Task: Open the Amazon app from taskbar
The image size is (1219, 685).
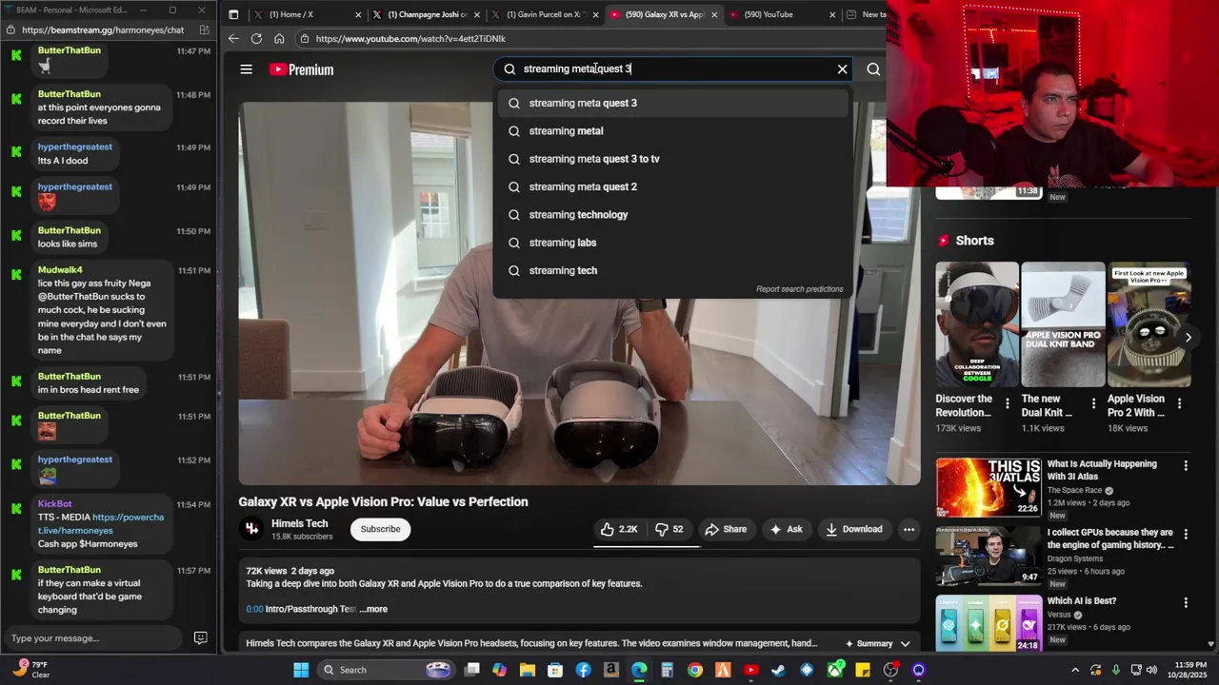Action: coord(611,670)
